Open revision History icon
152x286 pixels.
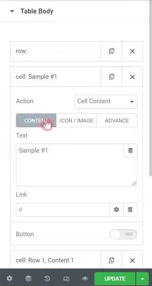pos(47,279)
